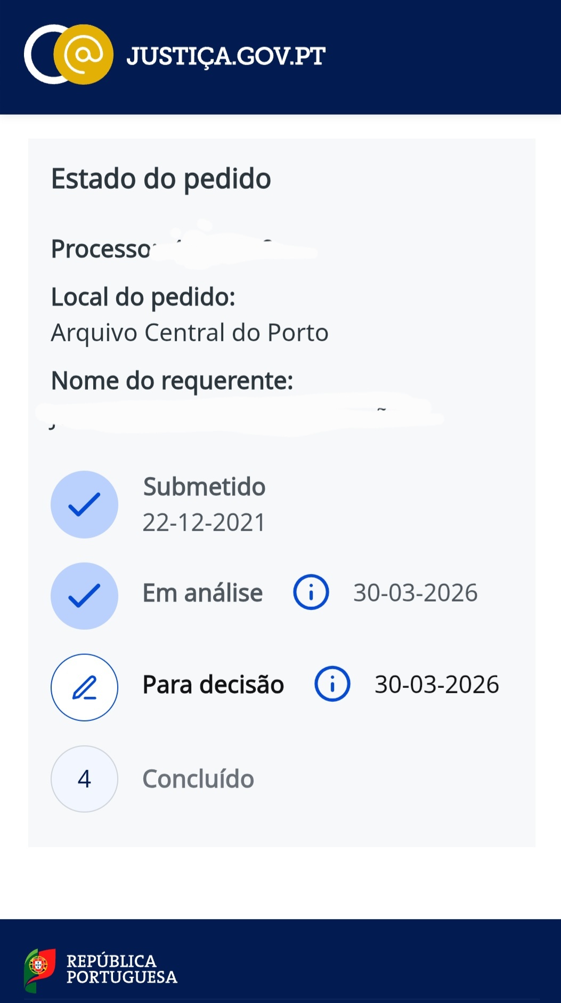
Task: Select the Em análise step label
Action: click(x=202, y=592)
